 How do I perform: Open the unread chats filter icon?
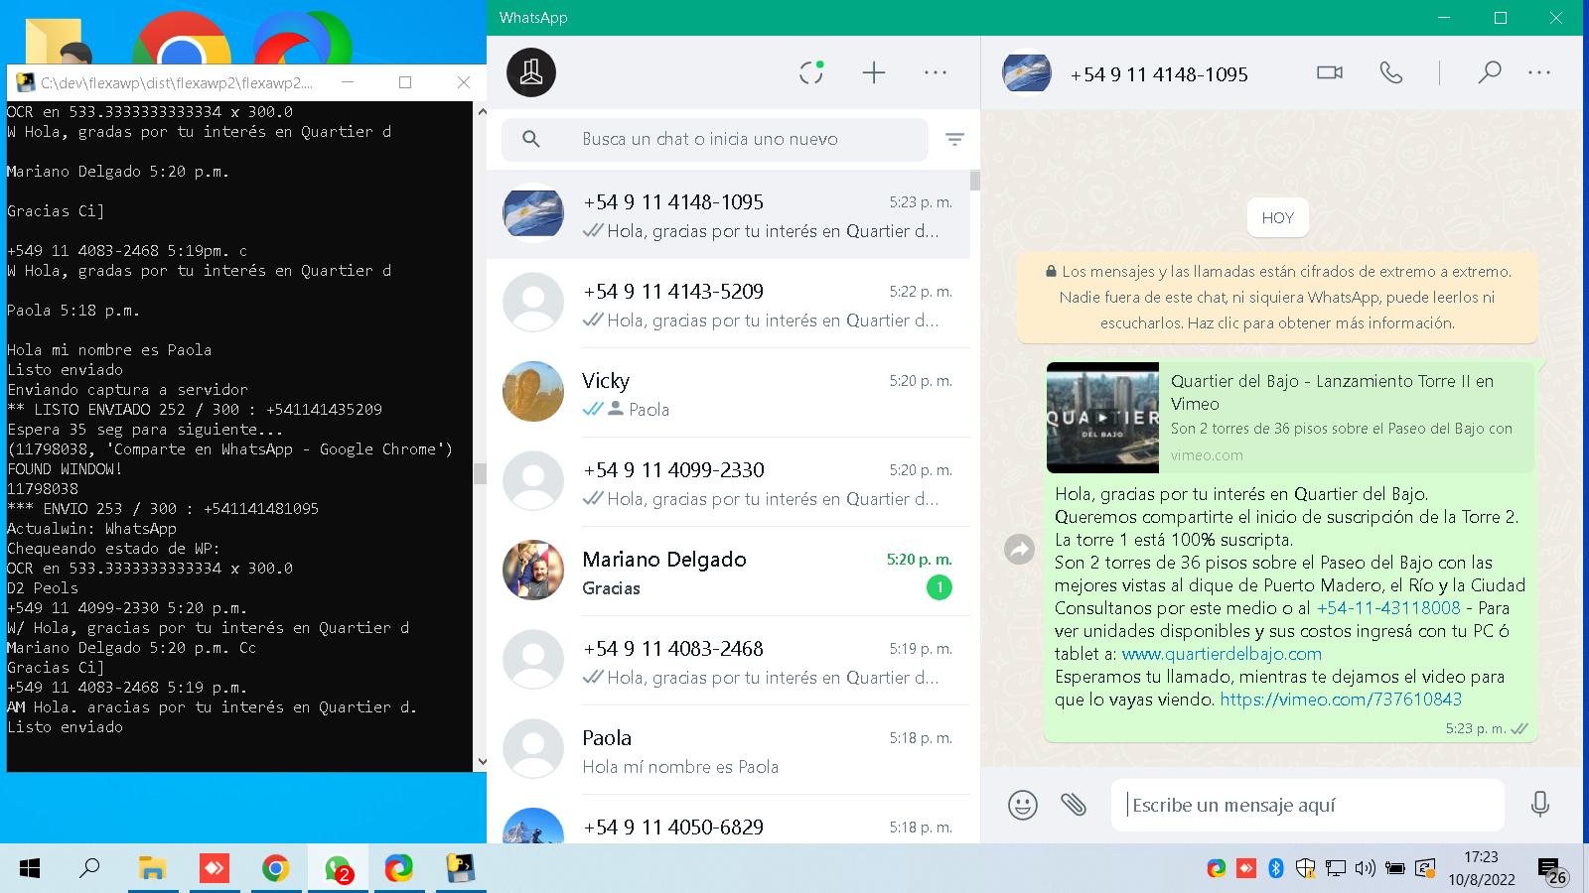point(954,140)
